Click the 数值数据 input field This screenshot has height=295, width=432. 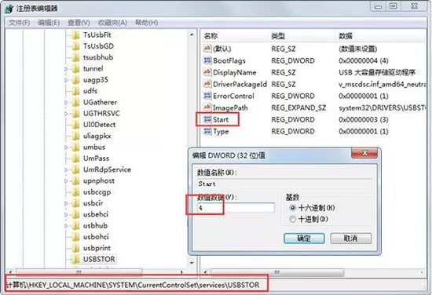click(x=236, y=208)
